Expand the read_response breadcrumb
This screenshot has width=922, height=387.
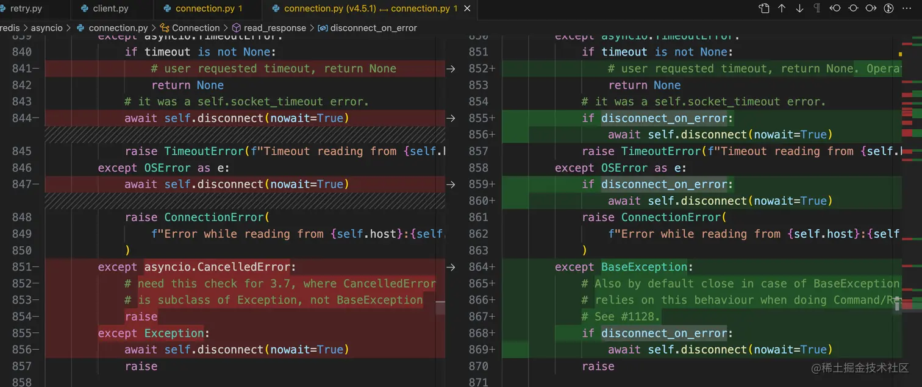pos(268,28)
